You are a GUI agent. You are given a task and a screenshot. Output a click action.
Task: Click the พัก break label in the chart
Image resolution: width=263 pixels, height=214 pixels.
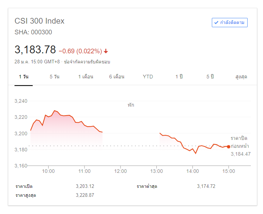coord(131,105)
